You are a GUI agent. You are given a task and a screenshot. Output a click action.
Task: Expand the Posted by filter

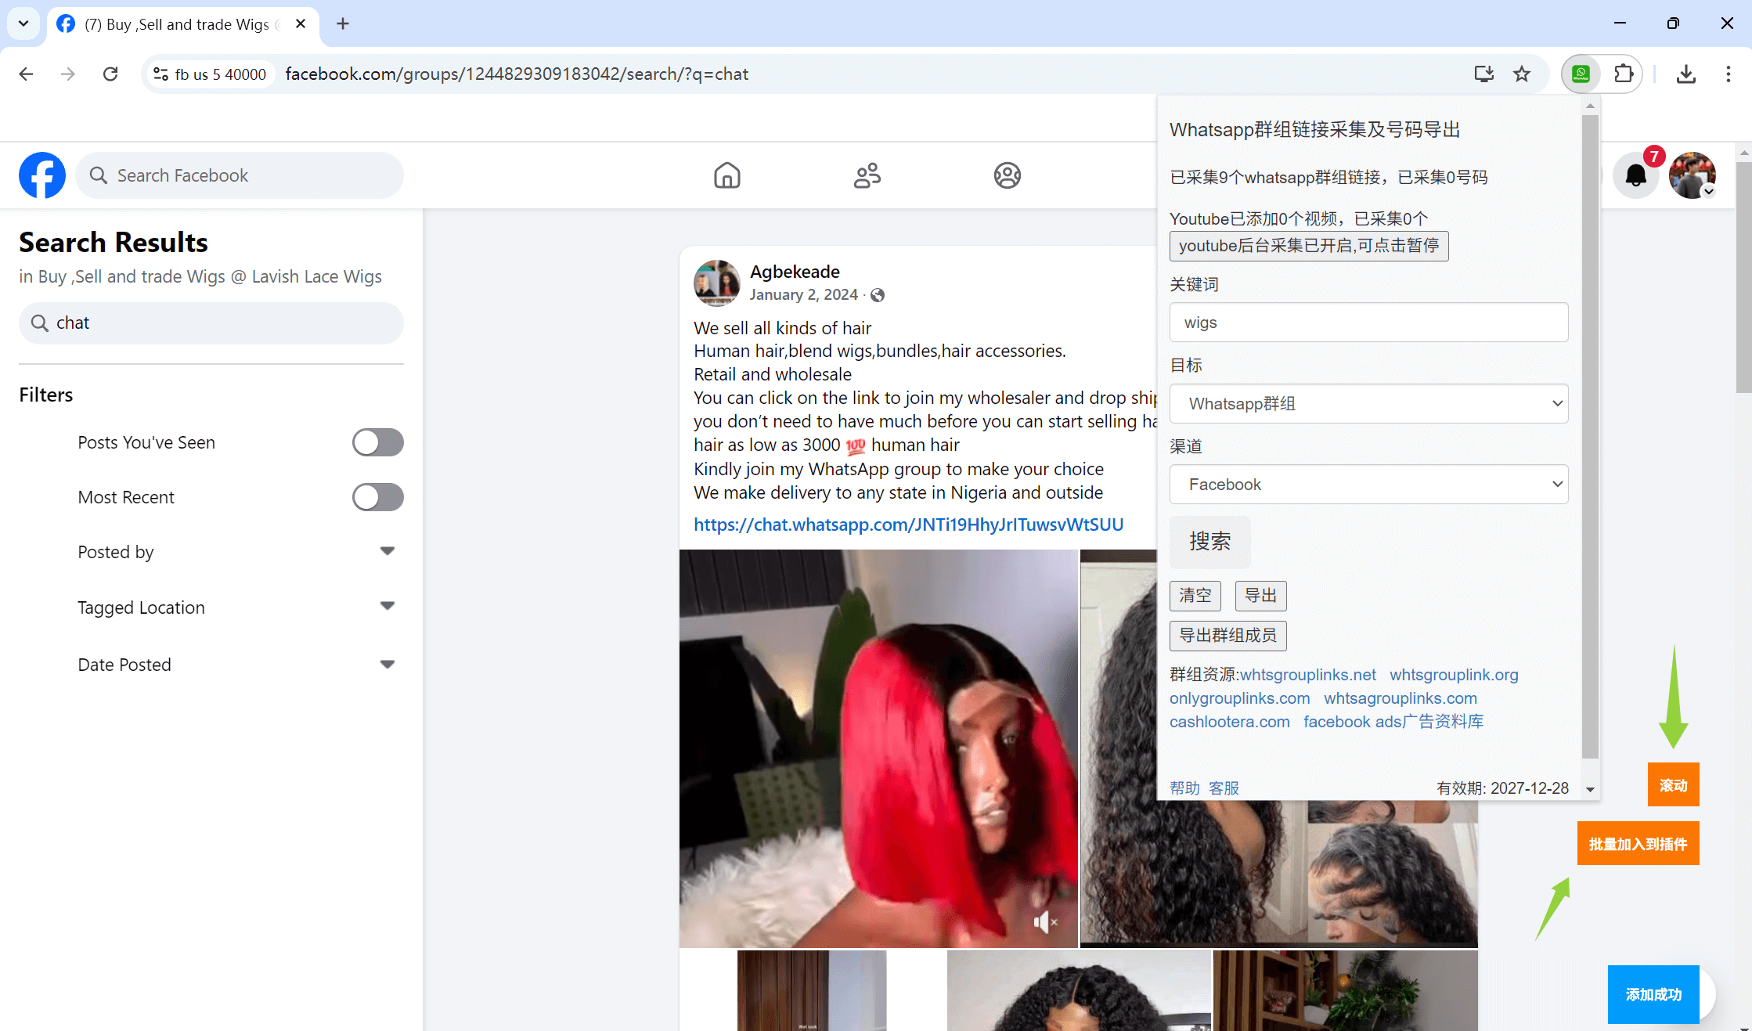387,552
